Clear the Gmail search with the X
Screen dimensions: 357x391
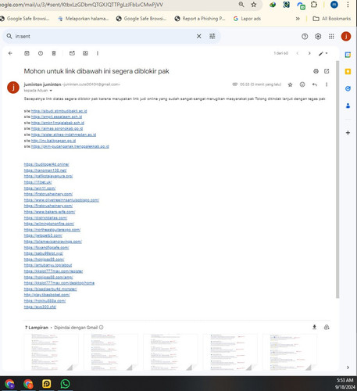coord(198,36)
